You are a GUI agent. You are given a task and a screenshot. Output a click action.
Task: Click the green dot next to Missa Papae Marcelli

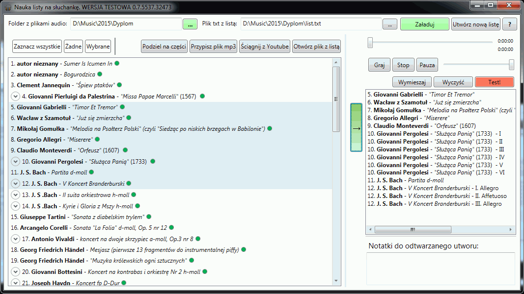coord(202,96)
